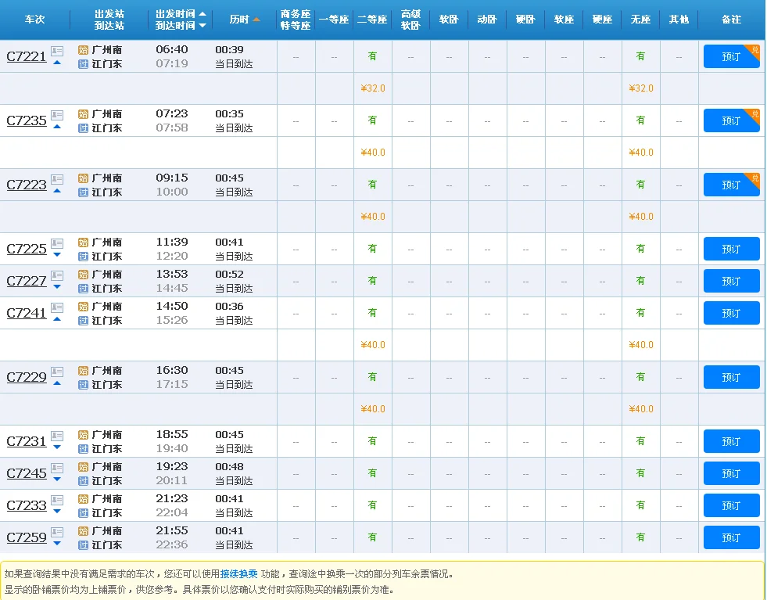Click the 二等座 column header
This screenshot has width=767, height=600.
373,19
